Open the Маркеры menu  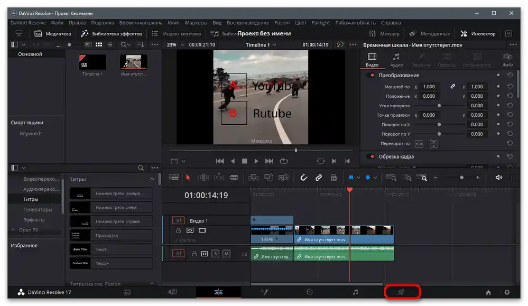click(196, 23)
